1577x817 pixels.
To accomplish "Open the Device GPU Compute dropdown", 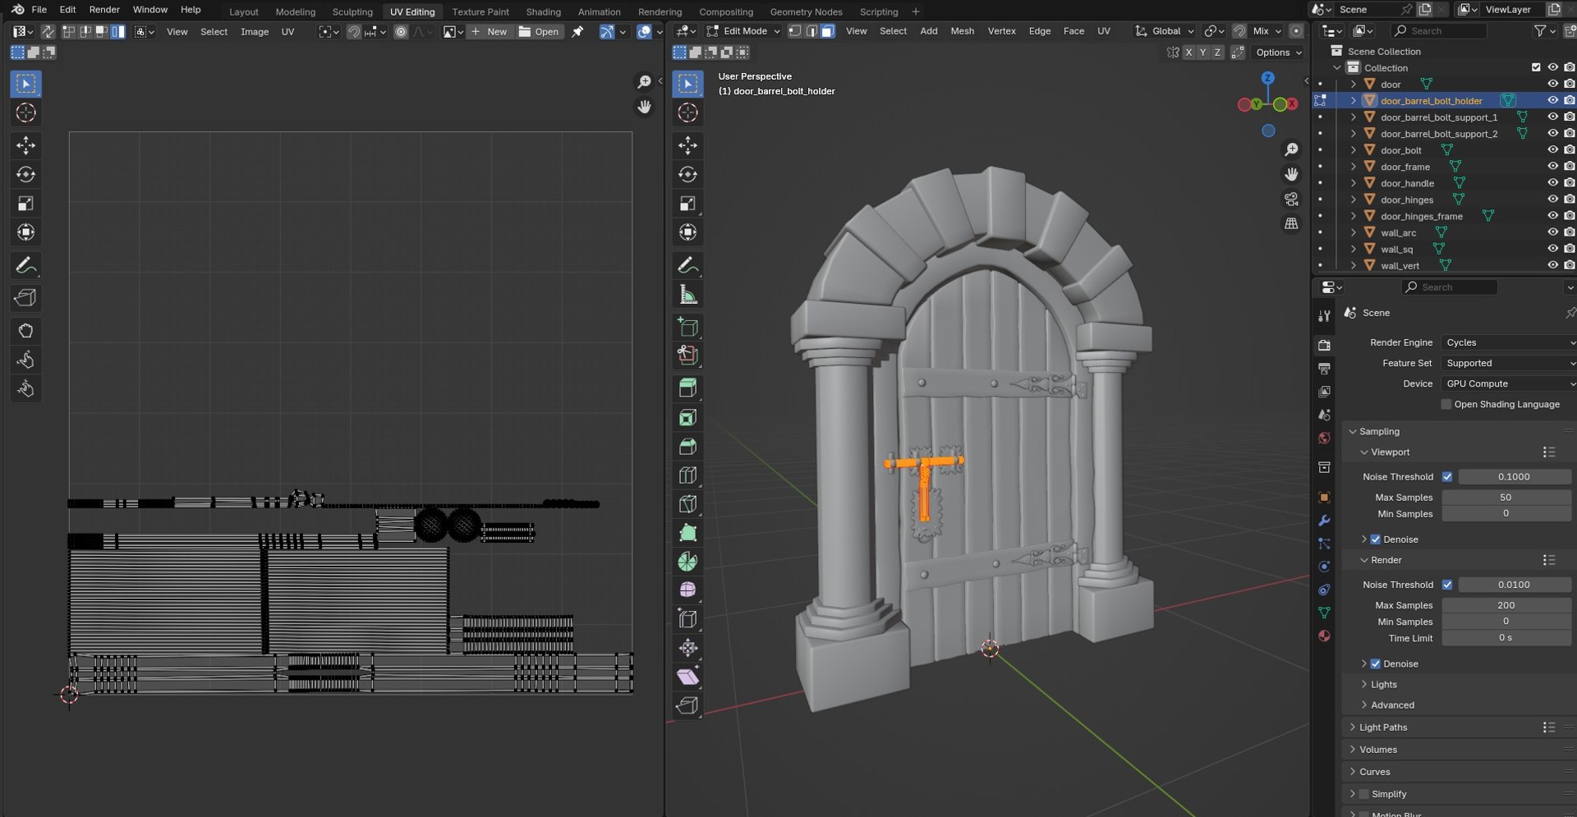I will pyautogui.click(x=1509, y=383).
